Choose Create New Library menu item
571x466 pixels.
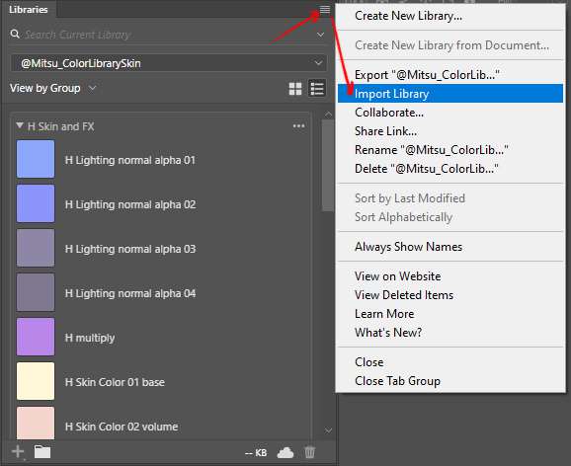(x=450, y=16)
